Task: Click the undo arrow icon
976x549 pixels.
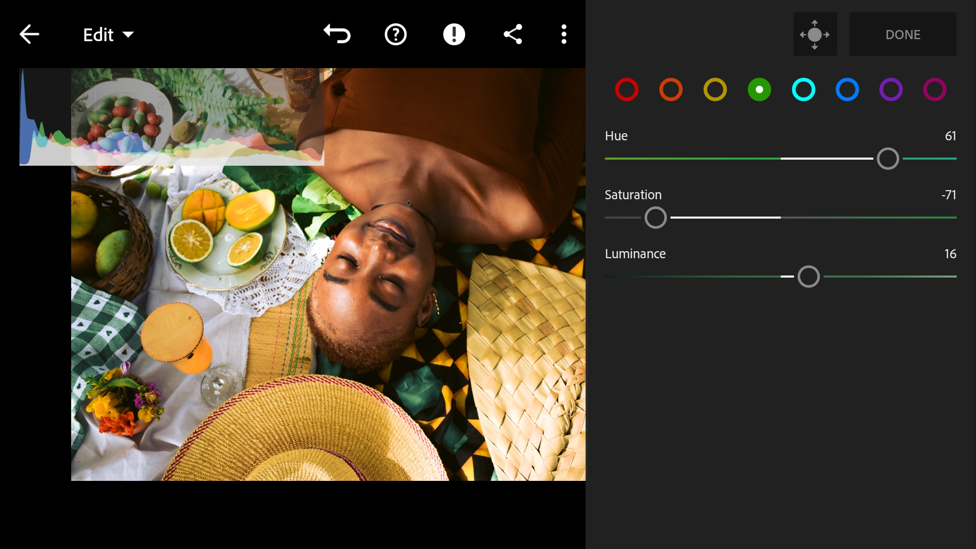Action: click(336, 34)
